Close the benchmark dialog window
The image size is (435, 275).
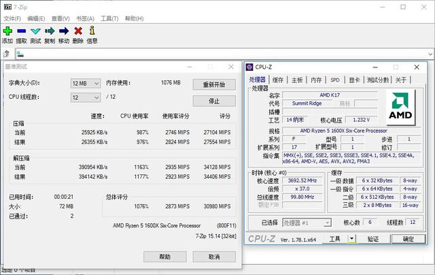point(231,67)
